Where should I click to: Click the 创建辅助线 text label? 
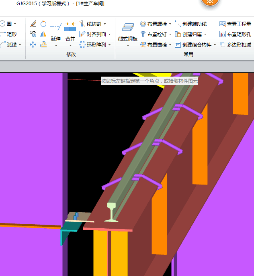[x=195, y=24]
